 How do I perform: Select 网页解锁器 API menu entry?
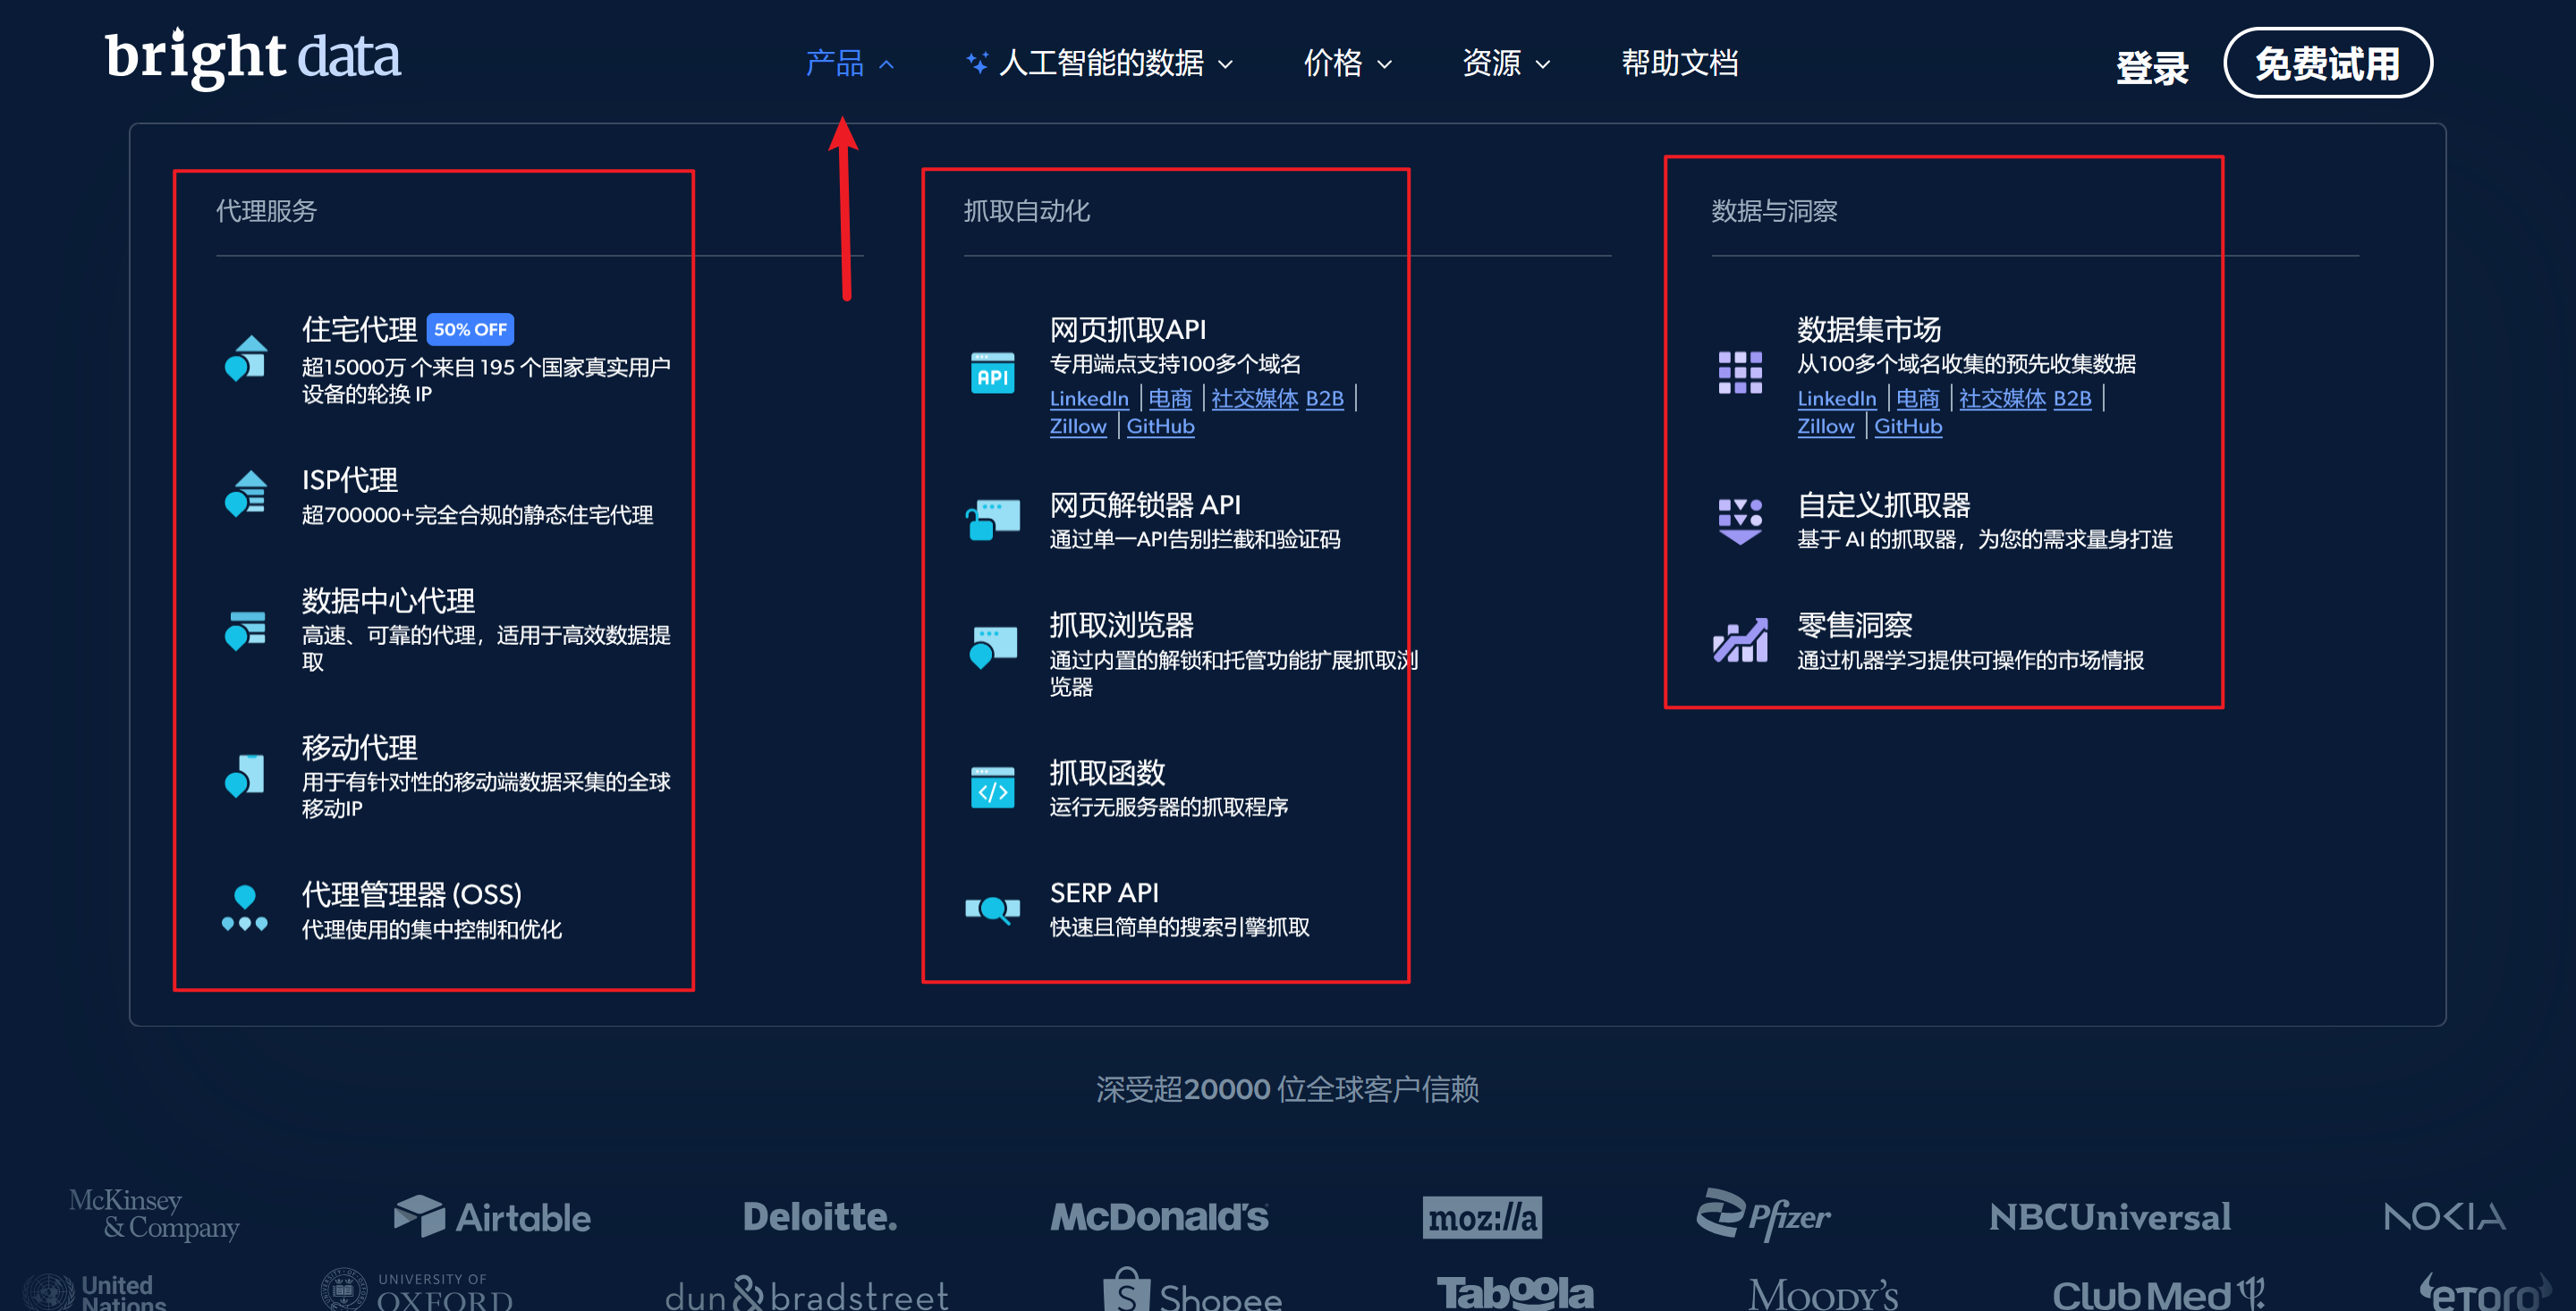coord(1145,505)
